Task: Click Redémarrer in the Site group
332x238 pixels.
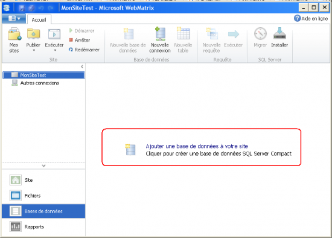Action: click(x=84, y=50)
